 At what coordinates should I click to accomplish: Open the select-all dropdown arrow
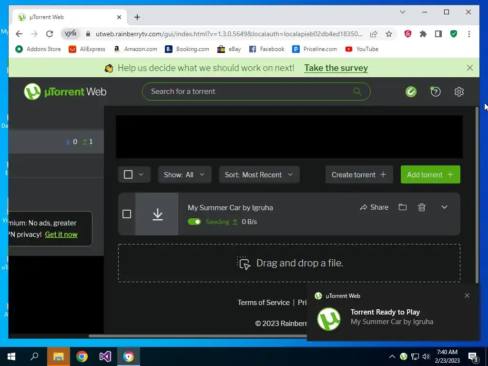point(141,174)
